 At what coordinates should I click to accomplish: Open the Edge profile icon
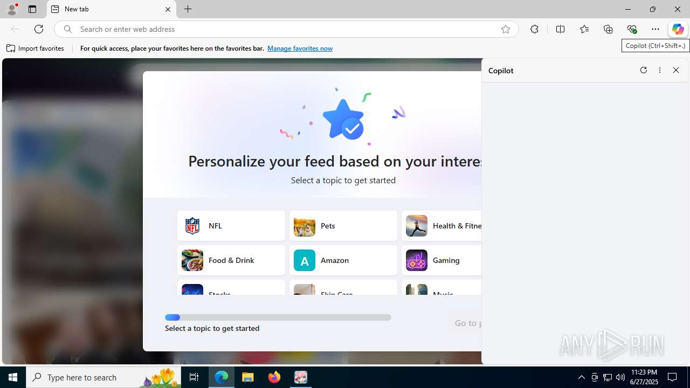[x=11, y=9]
